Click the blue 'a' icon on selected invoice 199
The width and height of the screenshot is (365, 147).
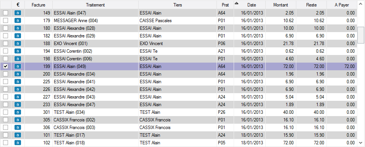coord(18,66)
